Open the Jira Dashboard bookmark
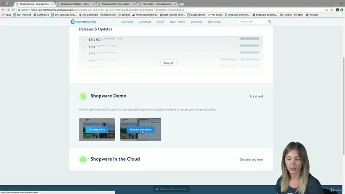Image resolution: width=345 pixels, height=194 pixels. click(x=89, y=15)
